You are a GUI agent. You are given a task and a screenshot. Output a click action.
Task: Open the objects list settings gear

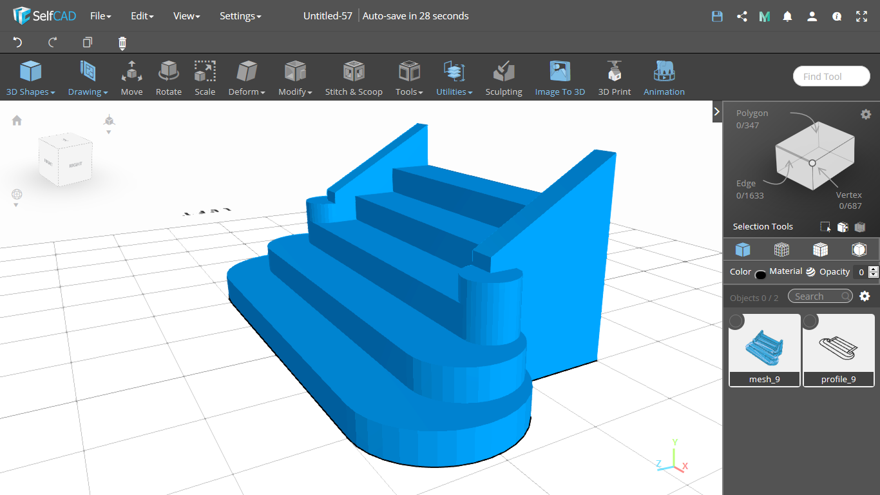click(x=865, y=296)
